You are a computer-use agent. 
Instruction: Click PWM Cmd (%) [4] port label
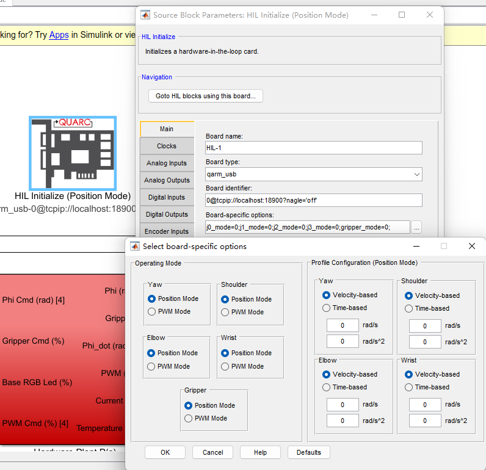tap(35, 424)
